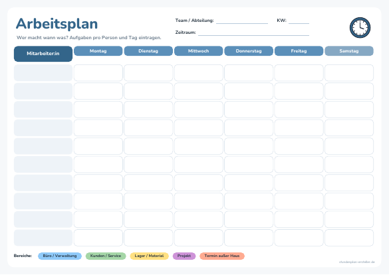Click the blue Büro / Verwaltung tag
The image size is (389, 275).
tap(60, 256)
